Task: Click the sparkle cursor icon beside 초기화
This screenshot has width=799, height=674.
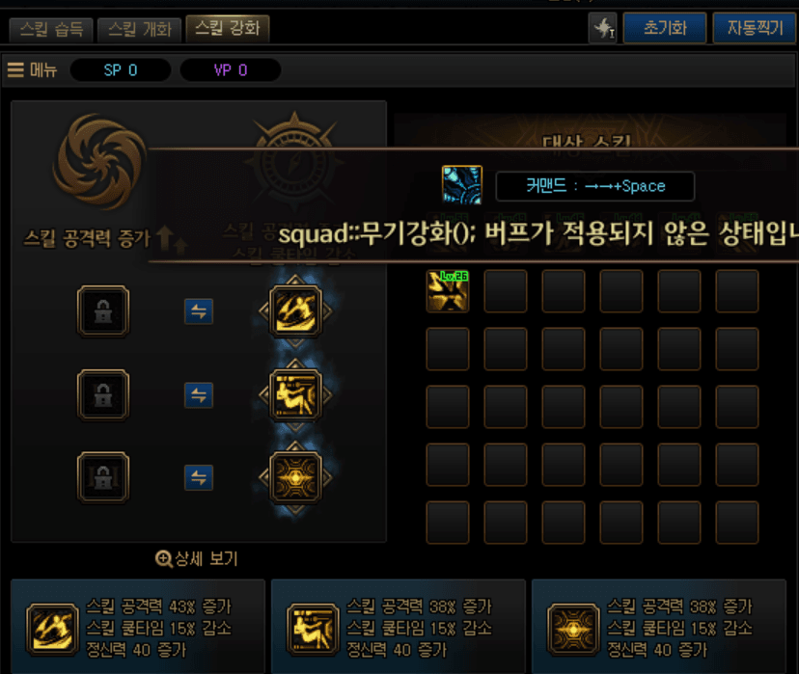Action: [603, 28]
